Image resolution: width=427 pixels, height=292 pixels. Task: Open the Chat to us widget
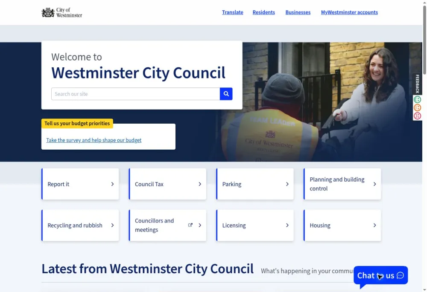pyautogui.click(x=381, y=275)
